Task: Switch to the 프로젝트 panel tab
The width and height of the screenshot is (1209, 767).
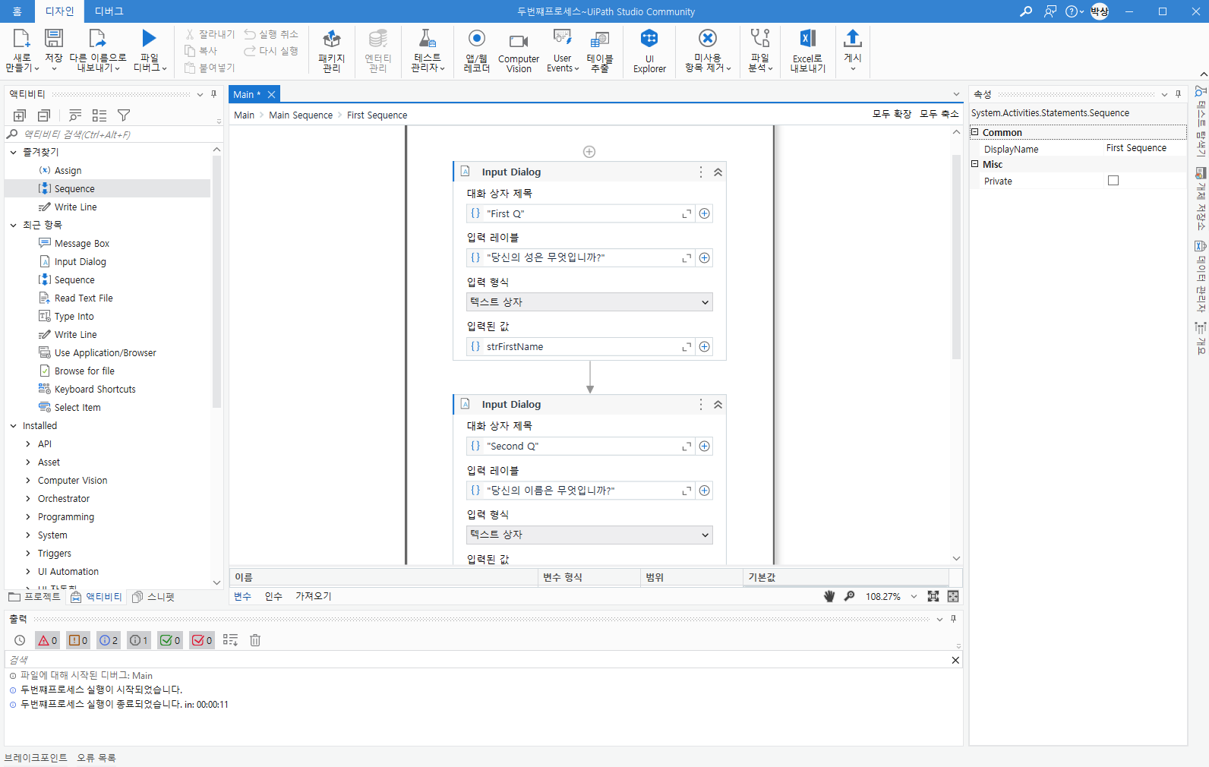Action: point(35,597)
